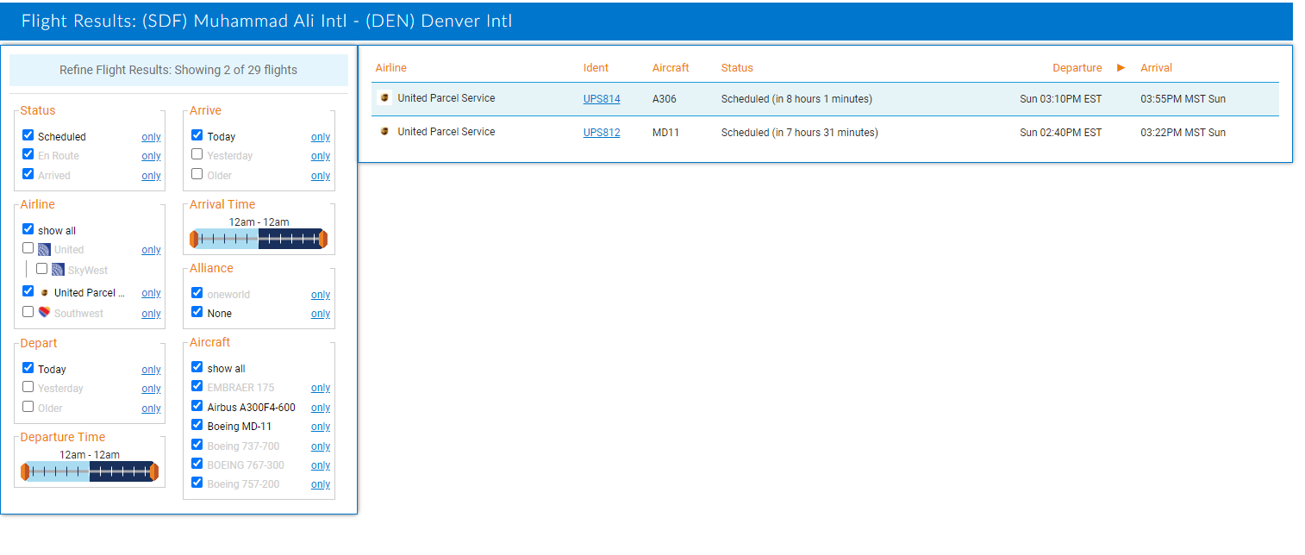Click only link next to En Route
Image resolution: width=1305 pixels, height=555 pixels.
tap(152, 156)
